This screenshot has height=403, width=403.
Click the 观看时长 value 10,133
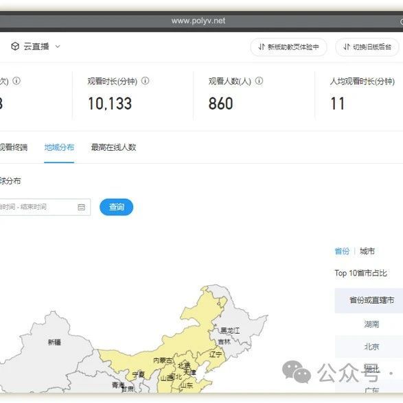point(110,103)
